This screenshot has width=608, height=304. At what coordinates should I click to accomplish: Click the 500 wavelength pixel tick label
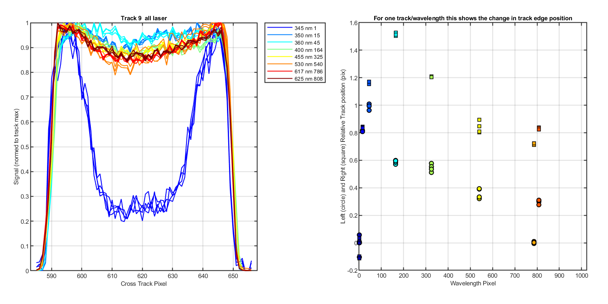coord(470,276)
